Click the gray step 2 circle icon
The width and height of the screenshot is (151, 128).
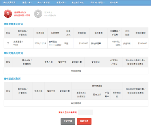[38, 14]
